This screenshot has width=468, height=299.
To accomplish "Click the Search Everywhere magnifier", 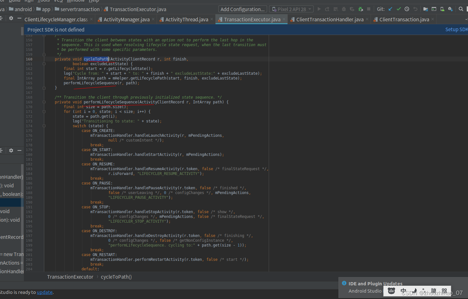I will point(461,9).
